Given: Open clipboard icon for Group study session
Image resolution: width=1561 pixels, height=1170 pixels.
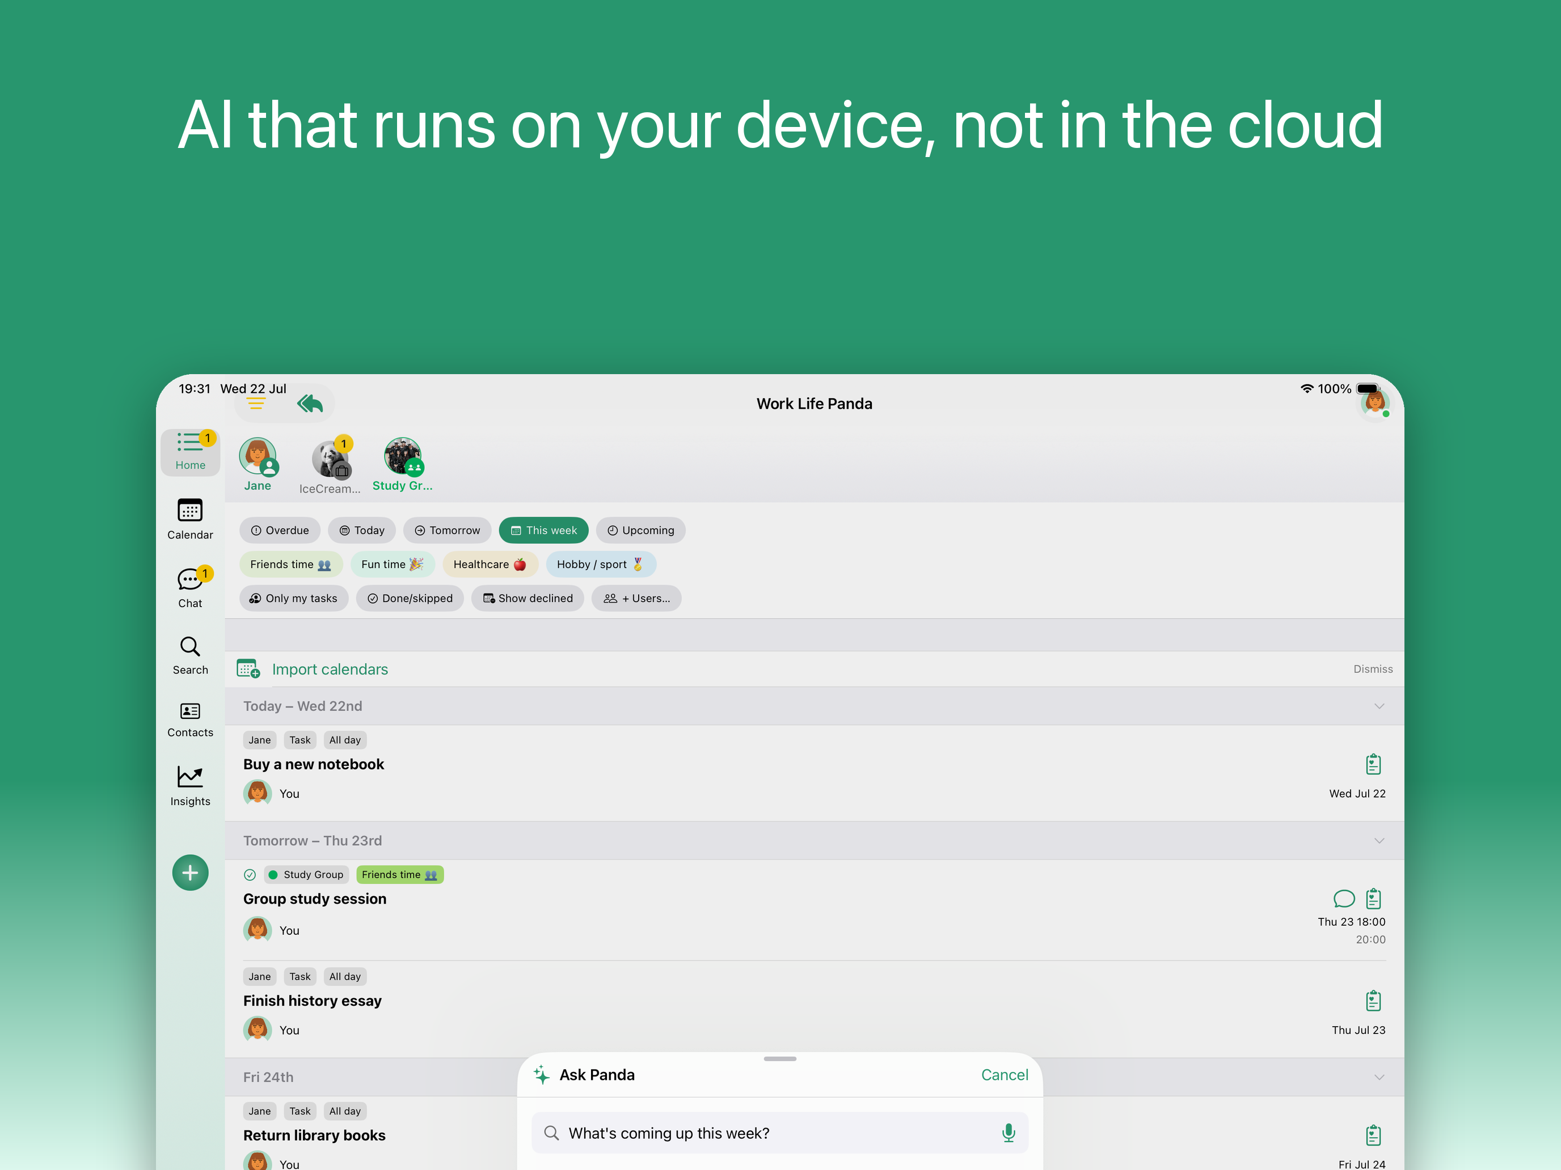Looking at the screenshot, I should click(1373, 898).
